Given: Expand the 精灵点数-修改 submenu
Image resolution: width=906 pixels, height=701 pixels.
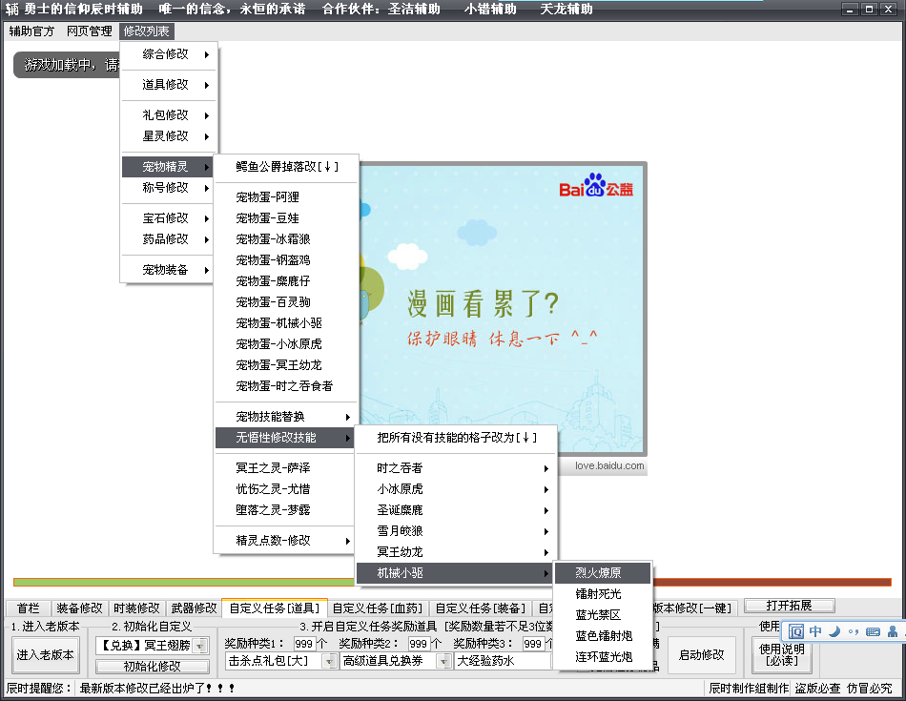Looking at the screenshot, I should pyautogui.click(x=285, y=541).
